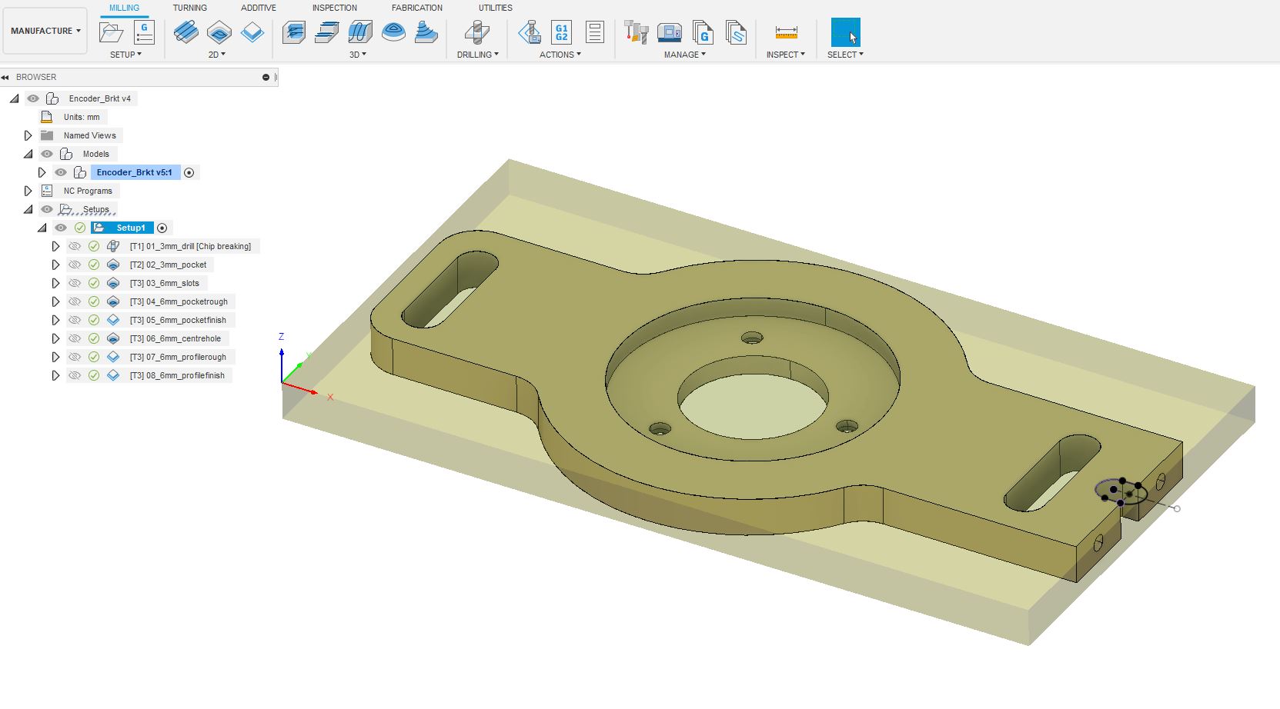Click the activate radio button beside Setup1
The image size is (1280, 709).
[162, 228]
